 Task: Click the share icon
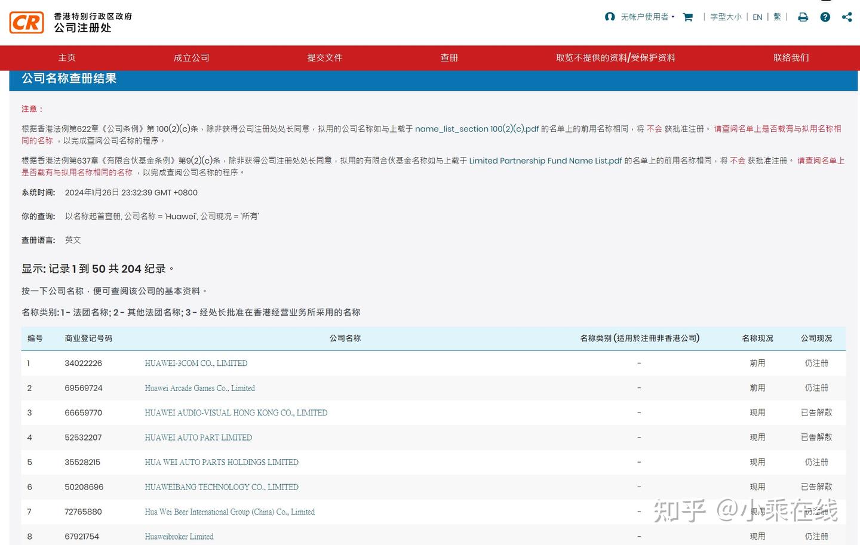click(x=847, y=17)
